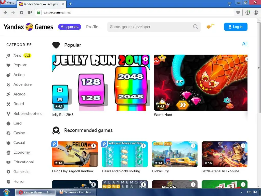Open the New category with rocket icon
Image resolution: width=261 pixels, height=196 pixels.
(x=19, y=55)
